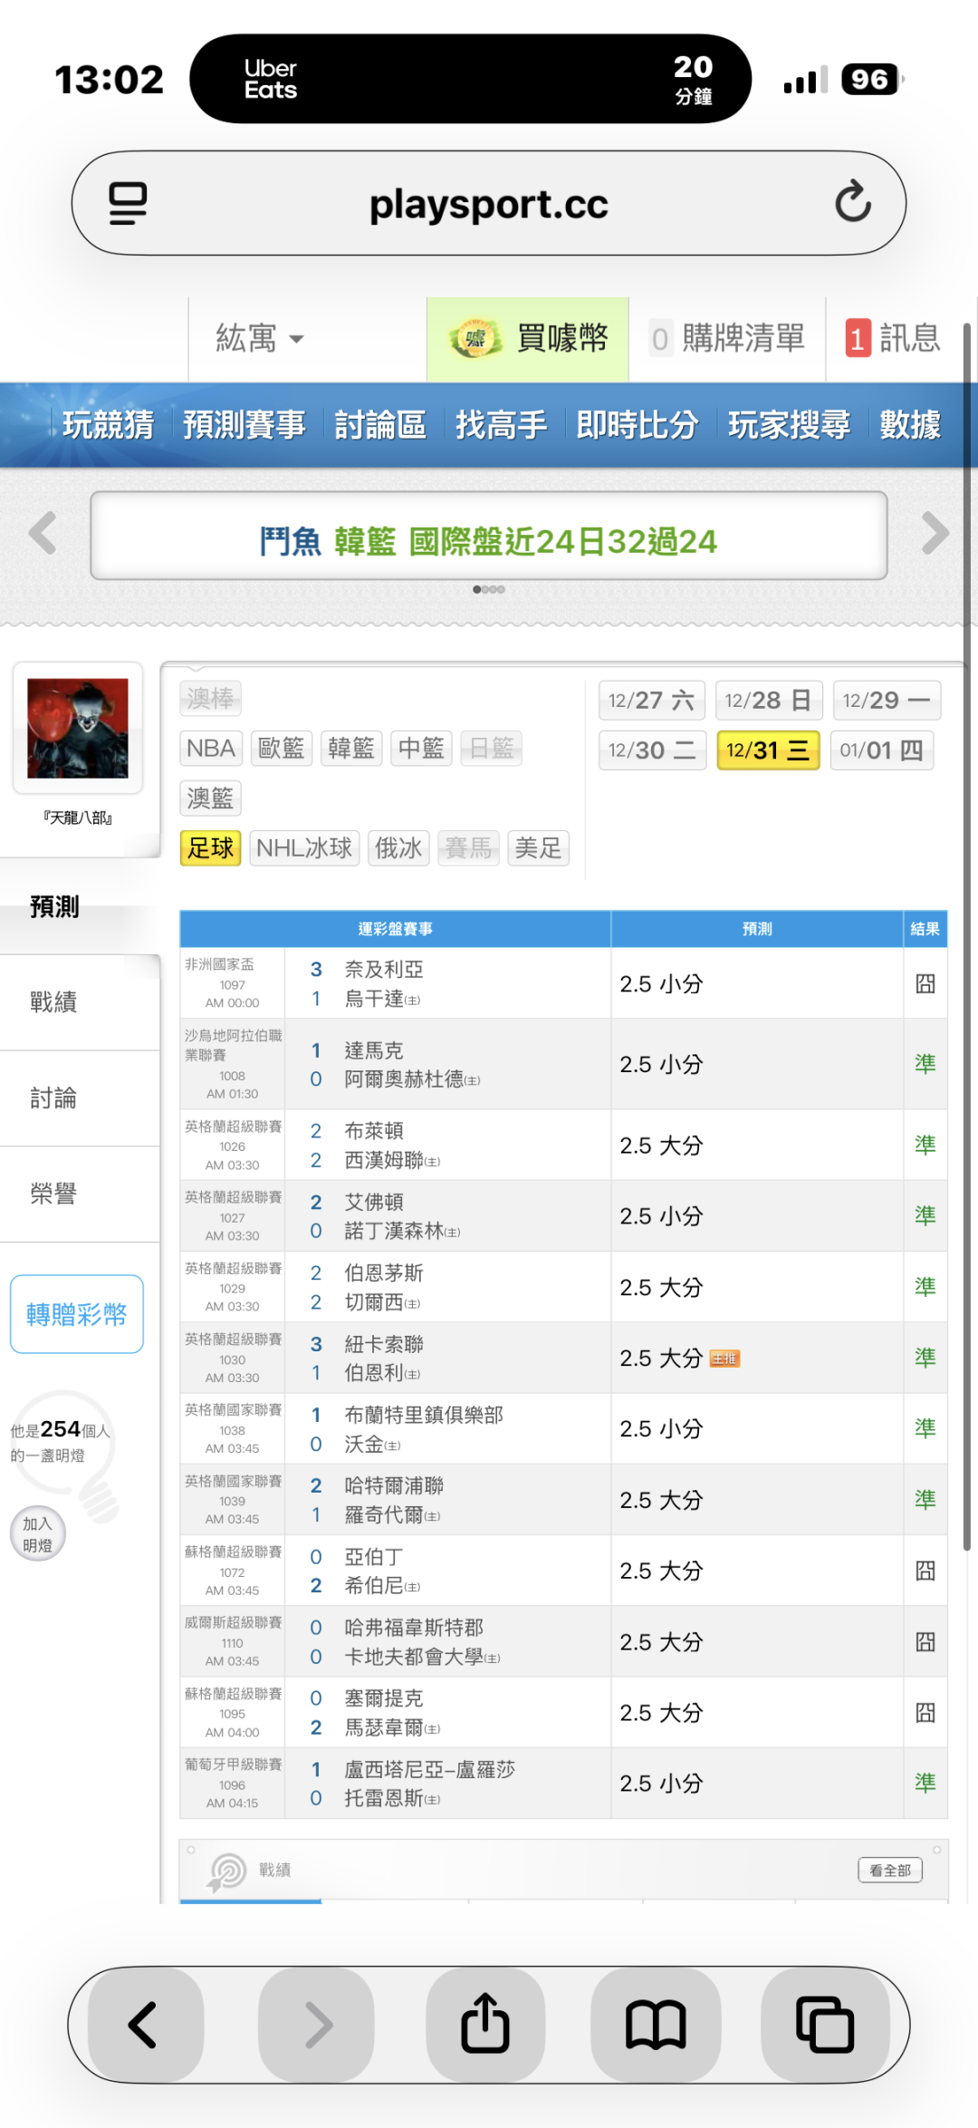Tap the Safari share icon
The image size is (978, 2128).
pos(485,2024)
